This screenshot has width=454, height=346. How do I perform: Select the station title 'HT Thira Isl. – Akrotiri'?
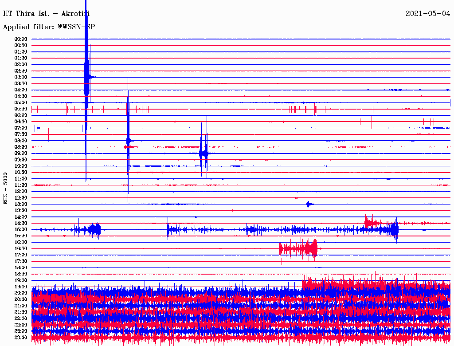(x=46, y=14)
